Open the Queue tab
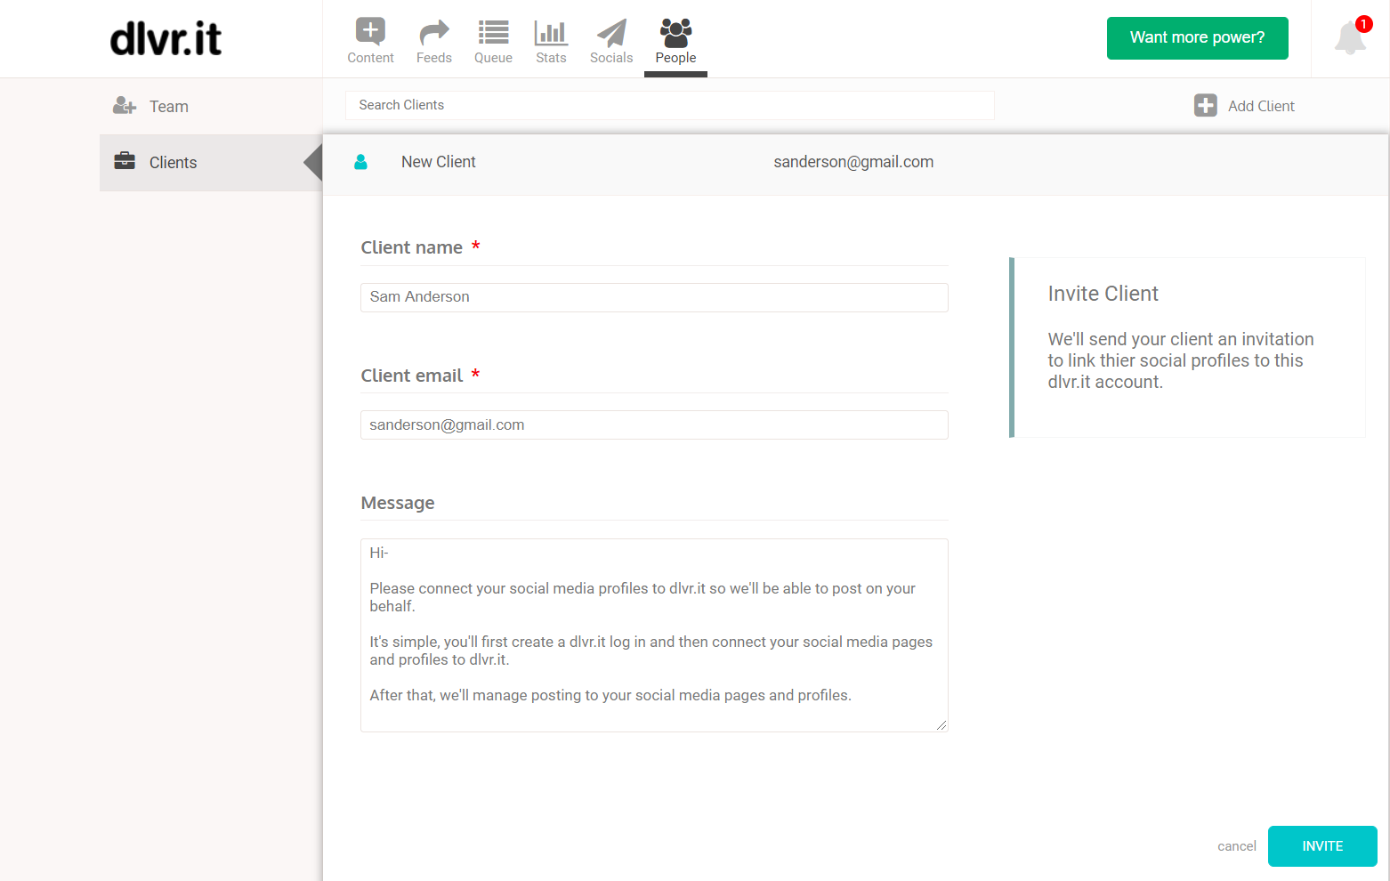The image size is (1390, 881). tap(493, 40)
